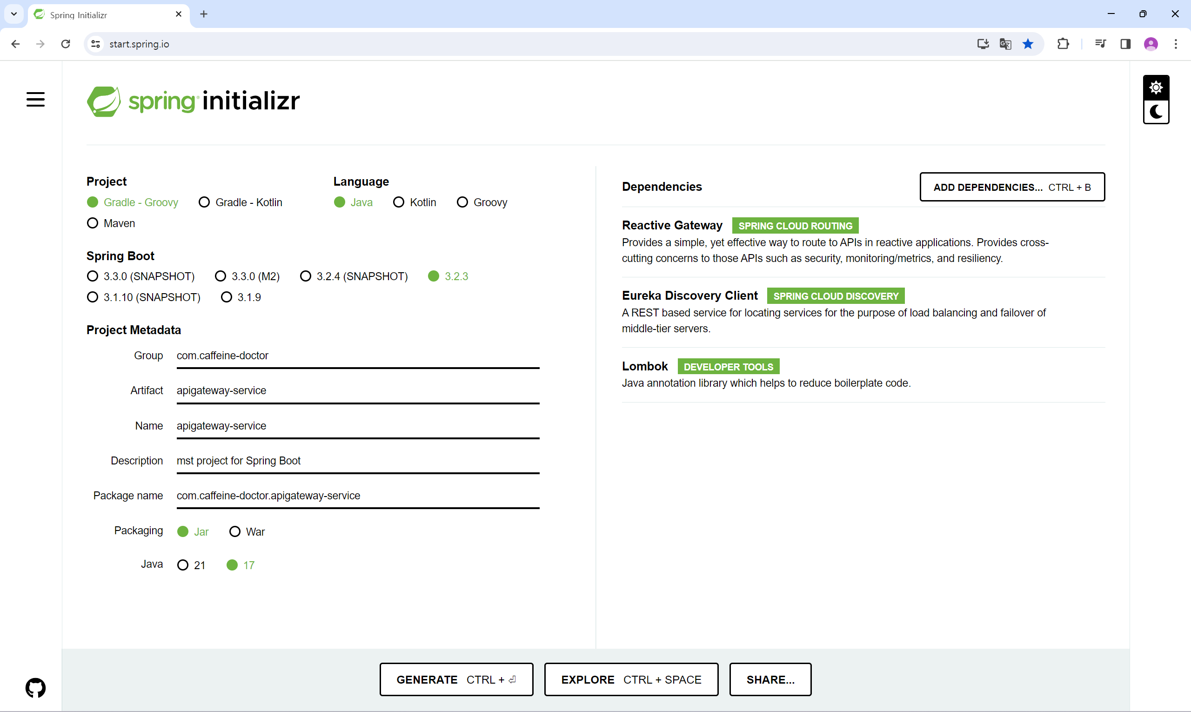The width and height of the screenshot is (1191, 712).
Task: Click the Spring Initializr logo
Action: [193, 101]
